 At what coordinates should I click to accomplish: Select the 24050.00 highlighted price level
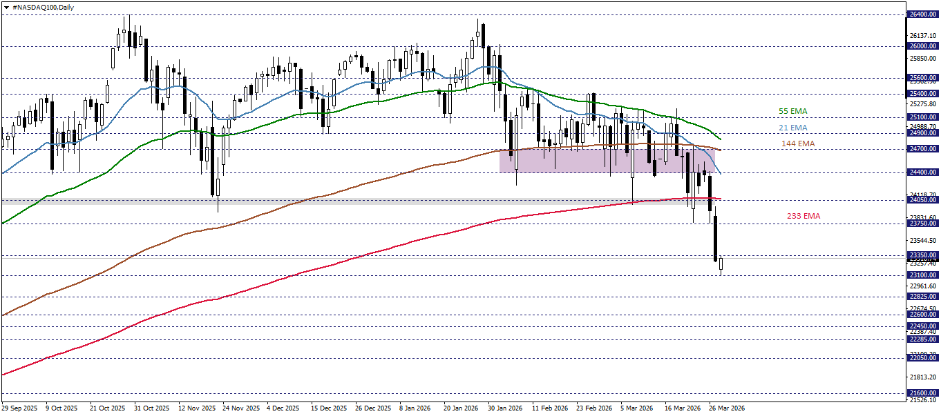click(923, 200)
